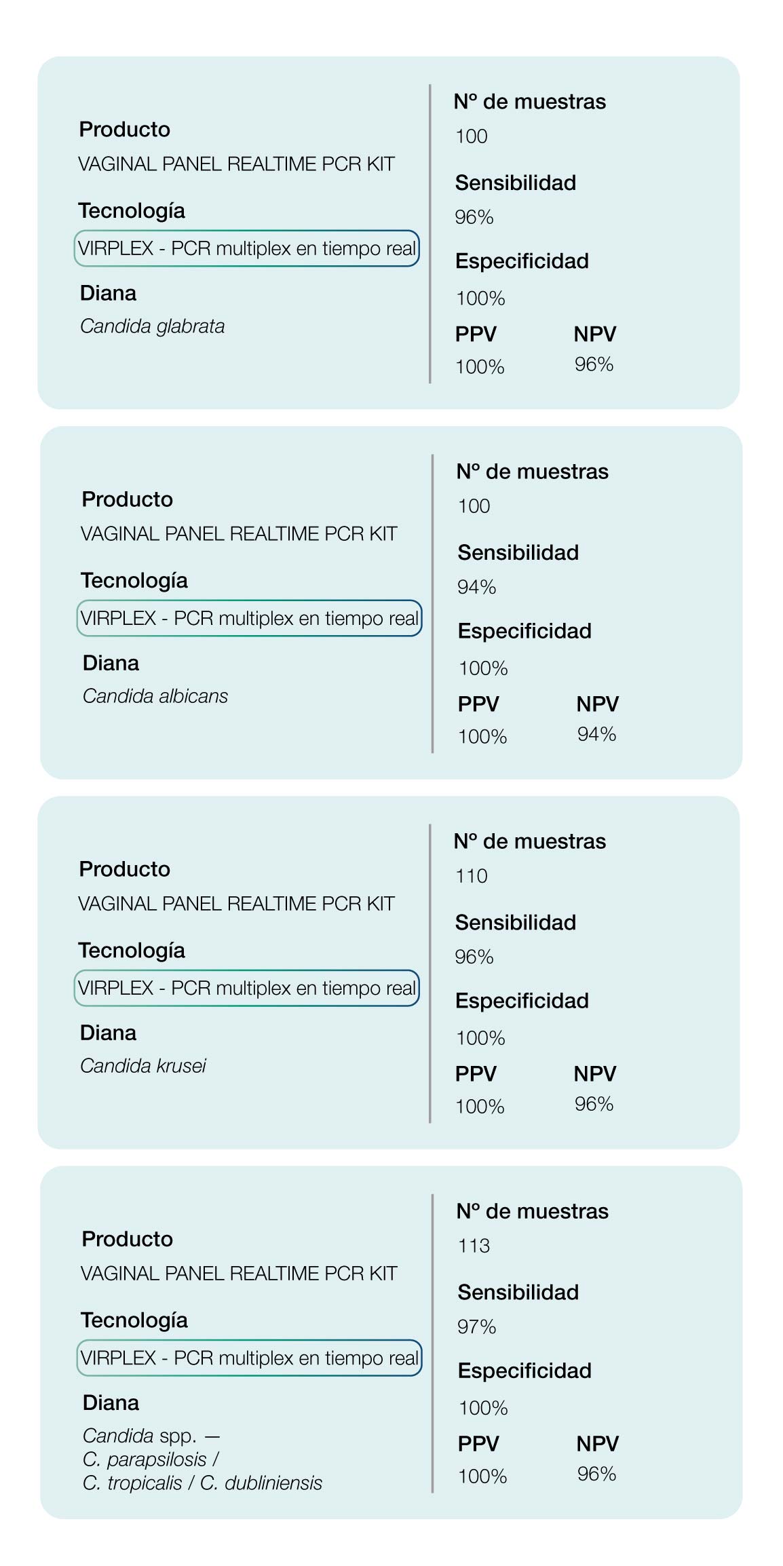Click the sample count 110

(x=472, y=876)
